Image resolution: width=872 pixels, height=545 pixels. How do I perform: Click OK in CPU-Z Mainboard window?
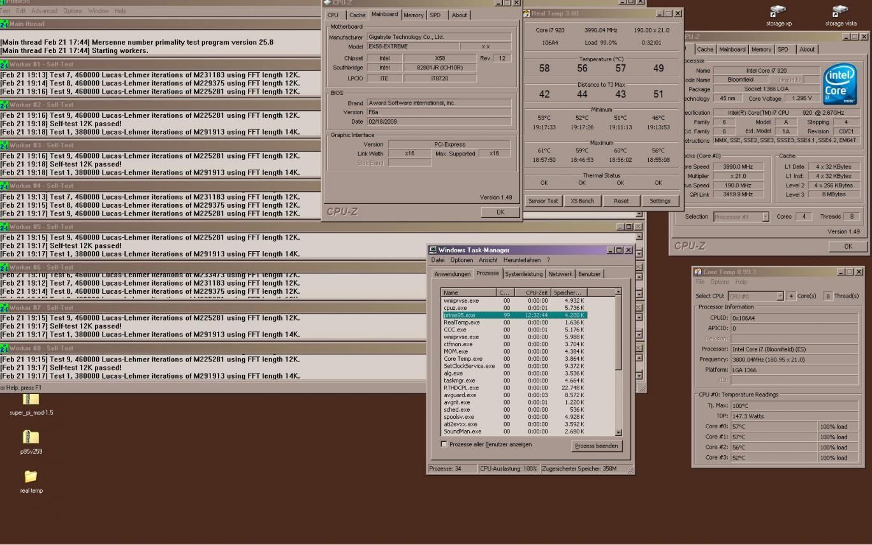tap(500, 212)
